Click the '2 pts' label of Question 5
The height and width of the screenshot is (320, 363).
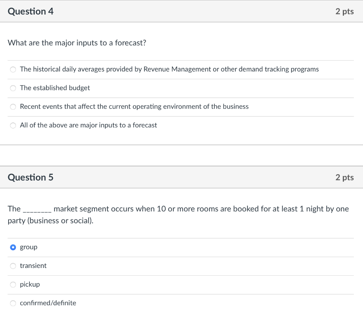point(344,177)
